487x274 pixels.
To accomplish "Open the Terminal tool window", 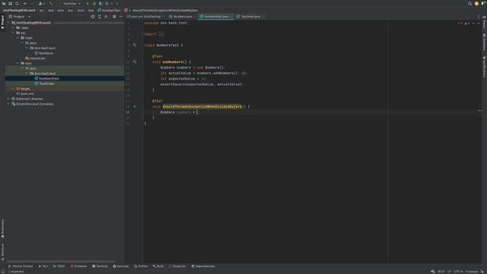I will (100, 266).
